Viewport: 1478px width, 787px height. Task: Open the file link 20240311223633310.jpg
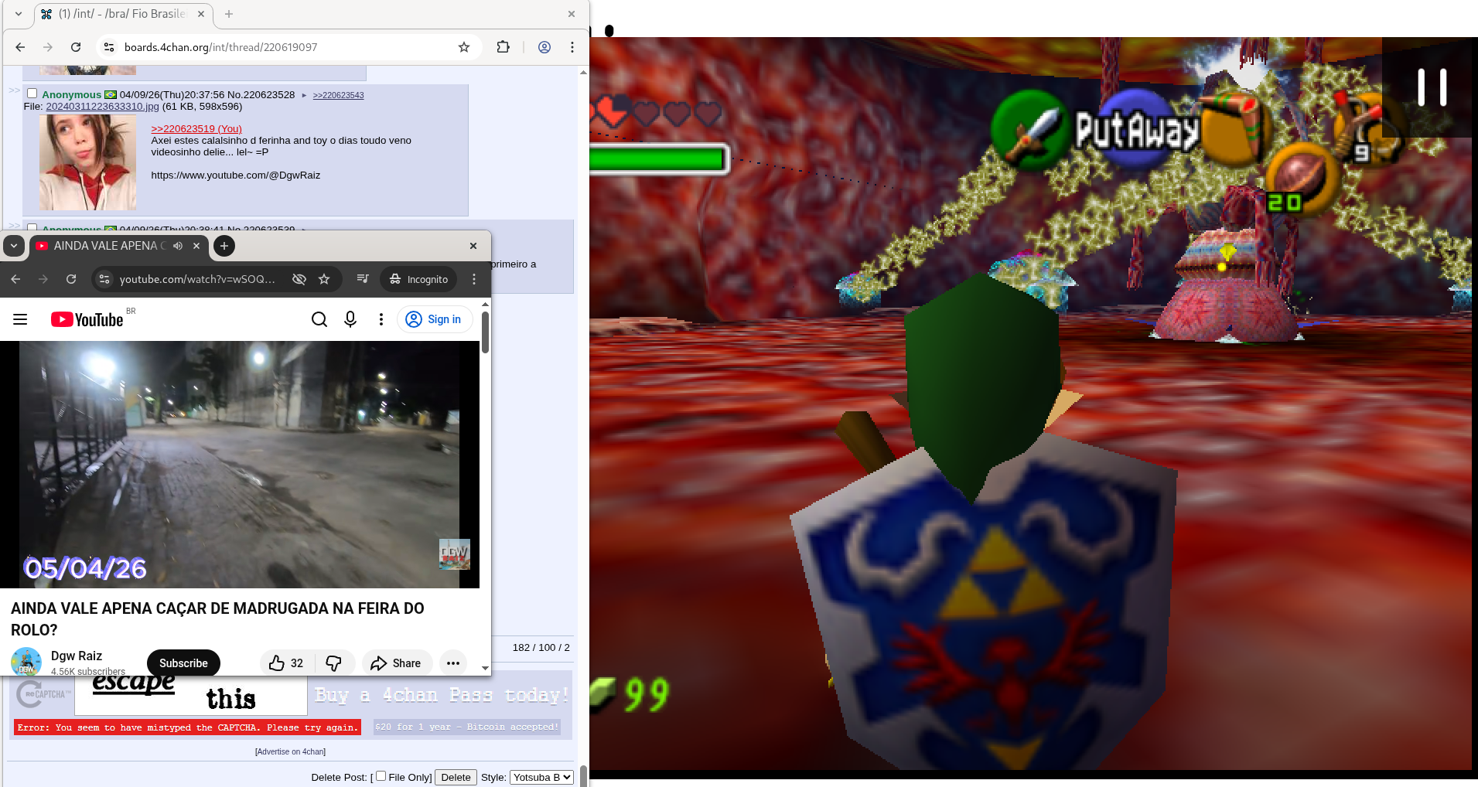[102, 107]
